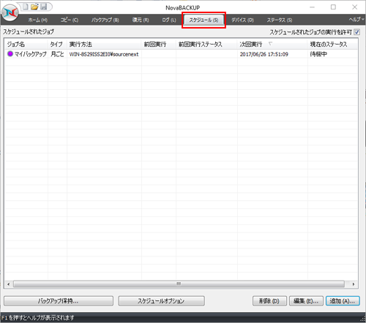Click the 月ごと type cell

(x=57, y=54)
